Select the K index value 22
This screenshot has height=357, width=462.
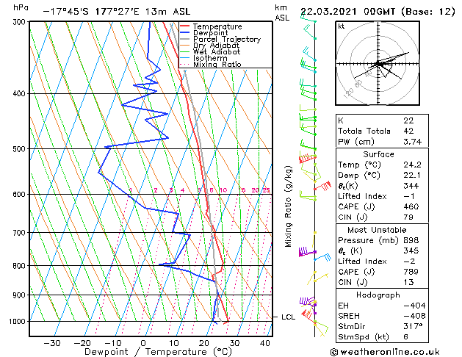click(408, 120)
